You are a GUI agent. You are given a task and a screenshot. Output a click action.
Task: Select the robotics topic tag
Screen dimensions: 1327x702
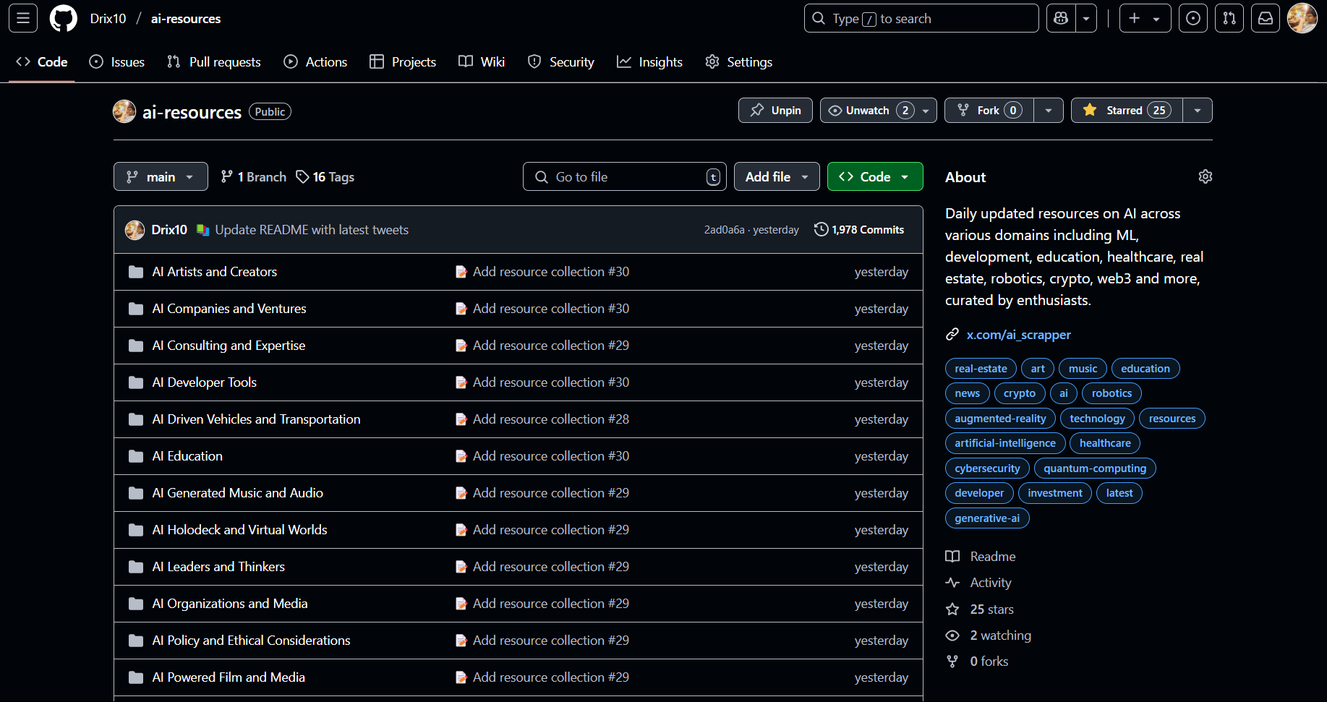click(1111, 393)
